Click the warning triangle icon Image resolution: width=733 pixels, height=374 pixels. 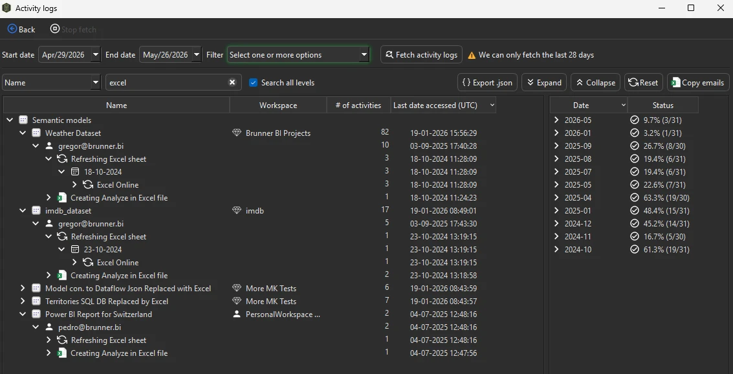(472, 55)
